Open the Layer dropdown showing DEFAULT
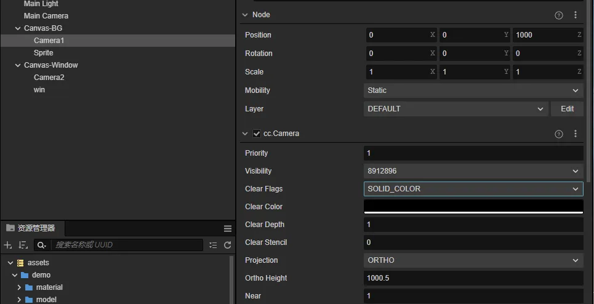Viewport: 594px width, 304px height. [x=456, y=109]
